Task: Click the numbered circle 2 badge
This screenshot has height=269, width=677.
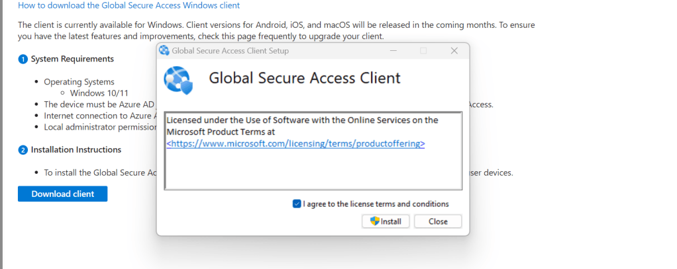Action: point(23,150)
